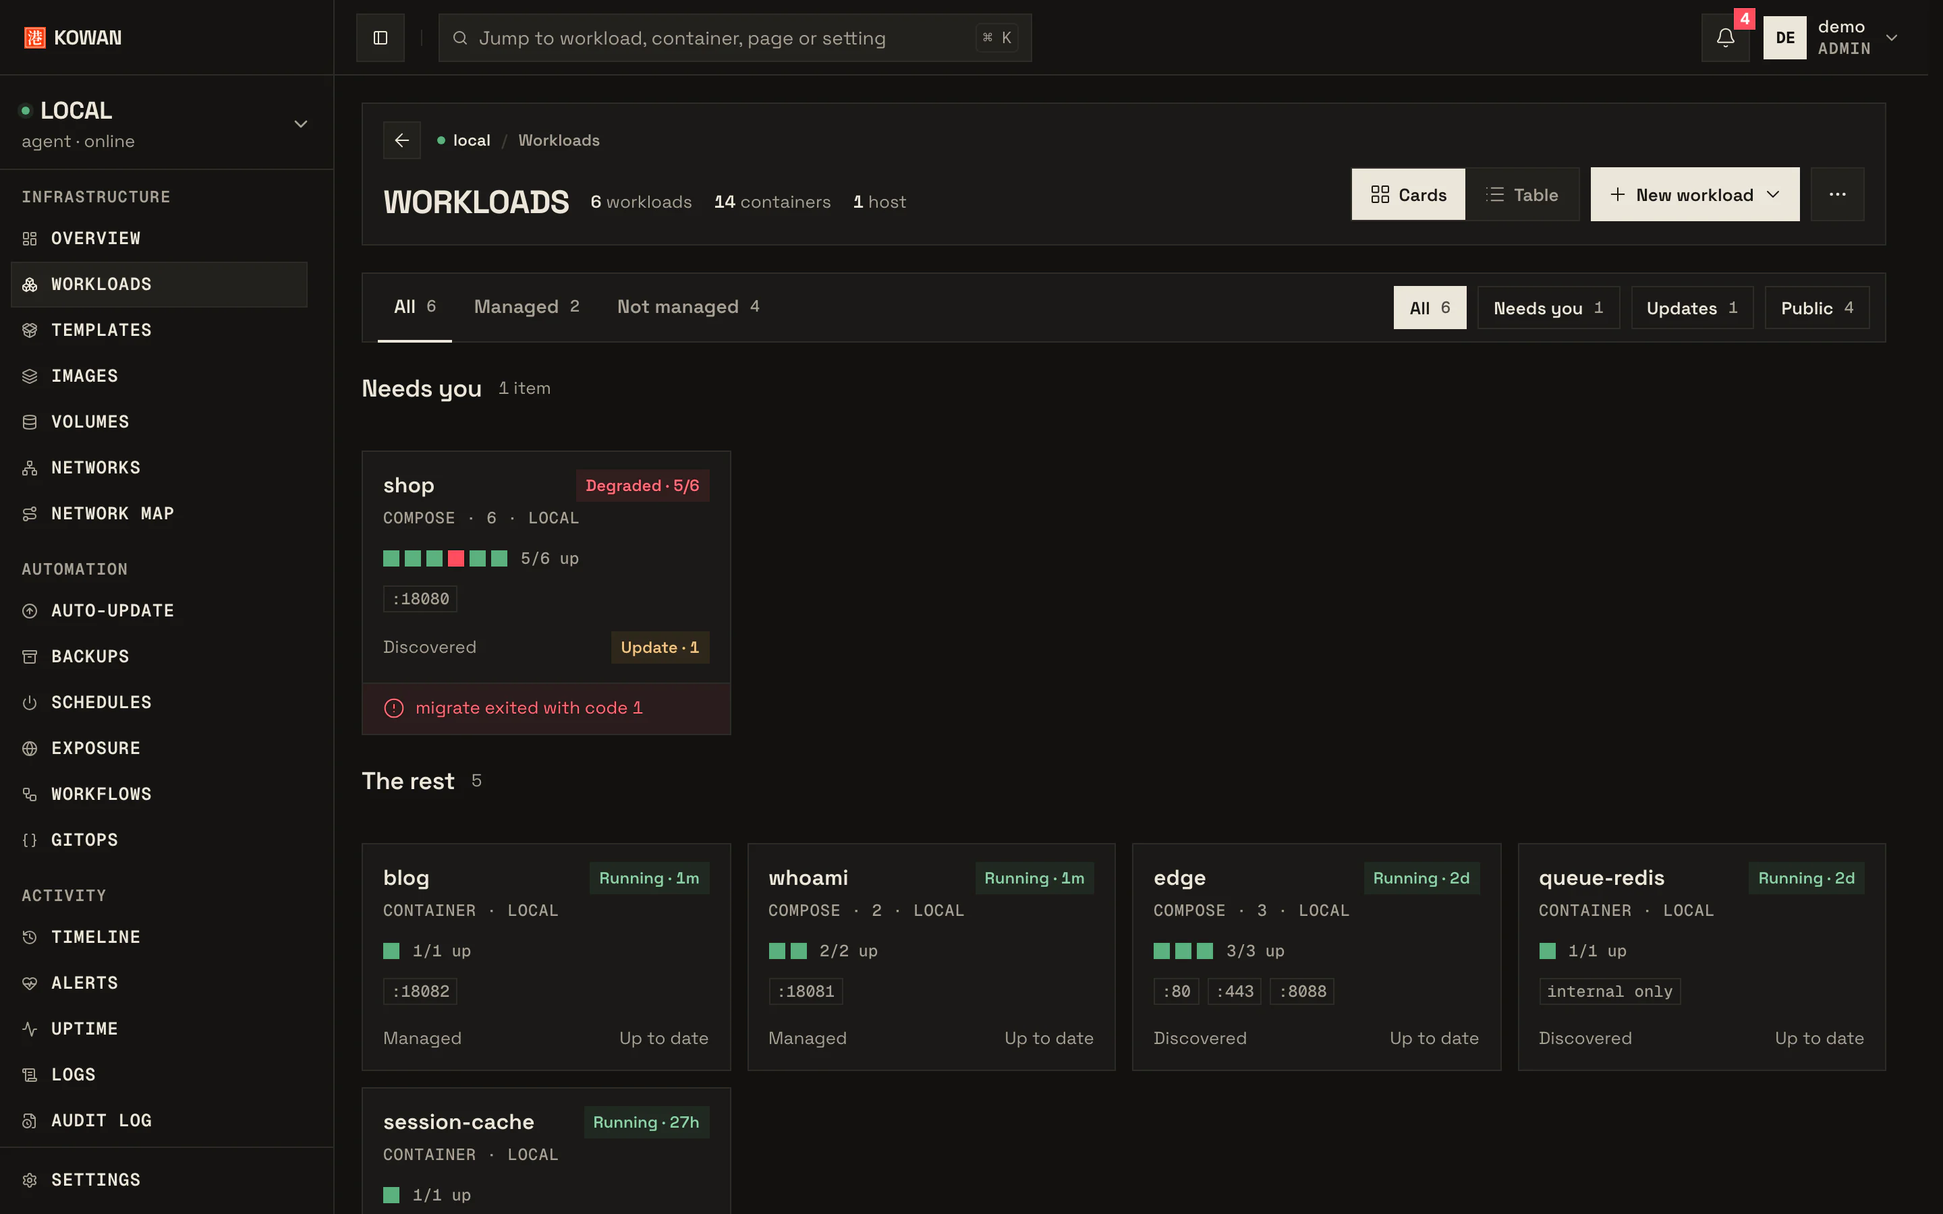1943x1214 pixels.
Task: Toggle the sidebar panel icon
Action: click(381, 38)
